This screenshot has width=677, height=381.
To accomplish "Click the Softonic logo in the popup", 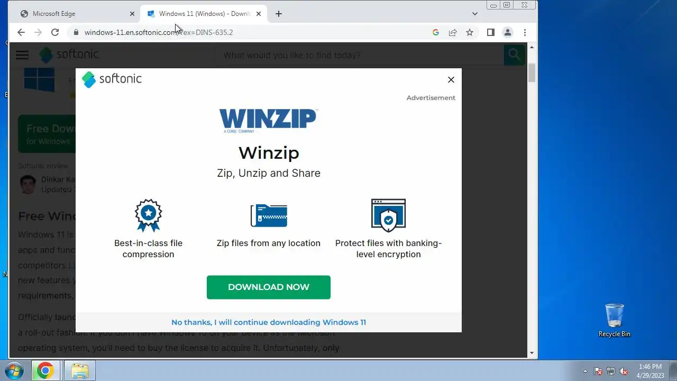I will click(112, 79).
